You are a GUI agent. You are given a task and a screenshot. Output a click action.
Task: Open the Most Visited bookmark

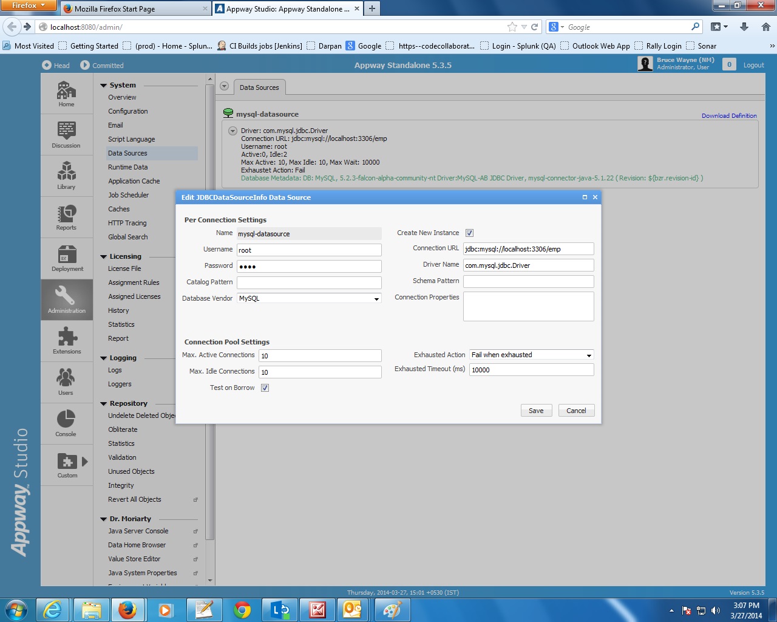(x=28, y=46)
